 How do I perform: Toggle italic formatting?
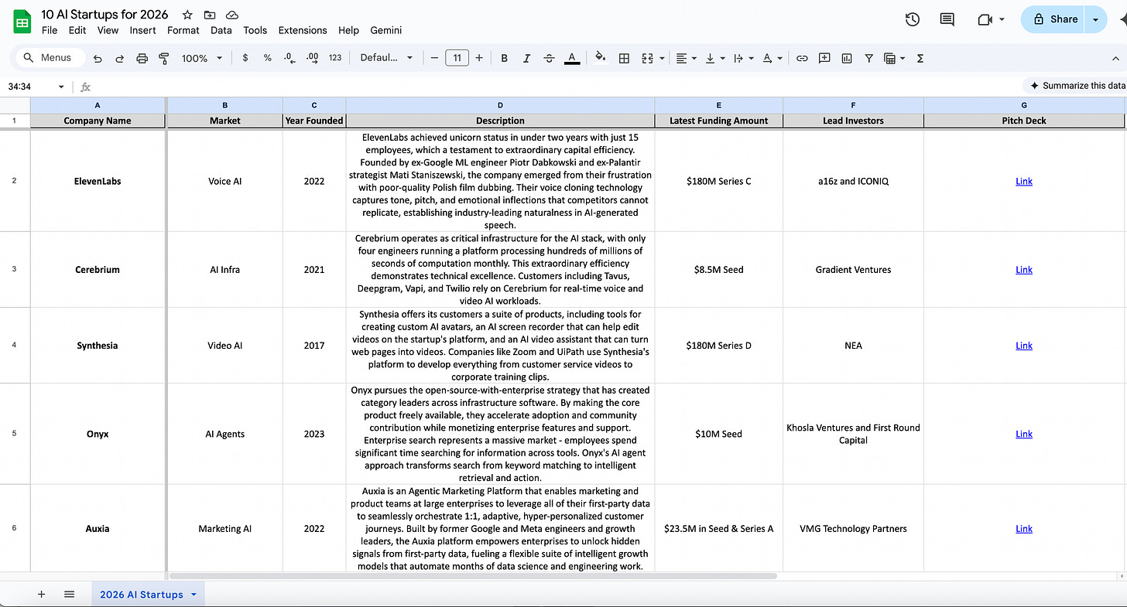point(526,58)
